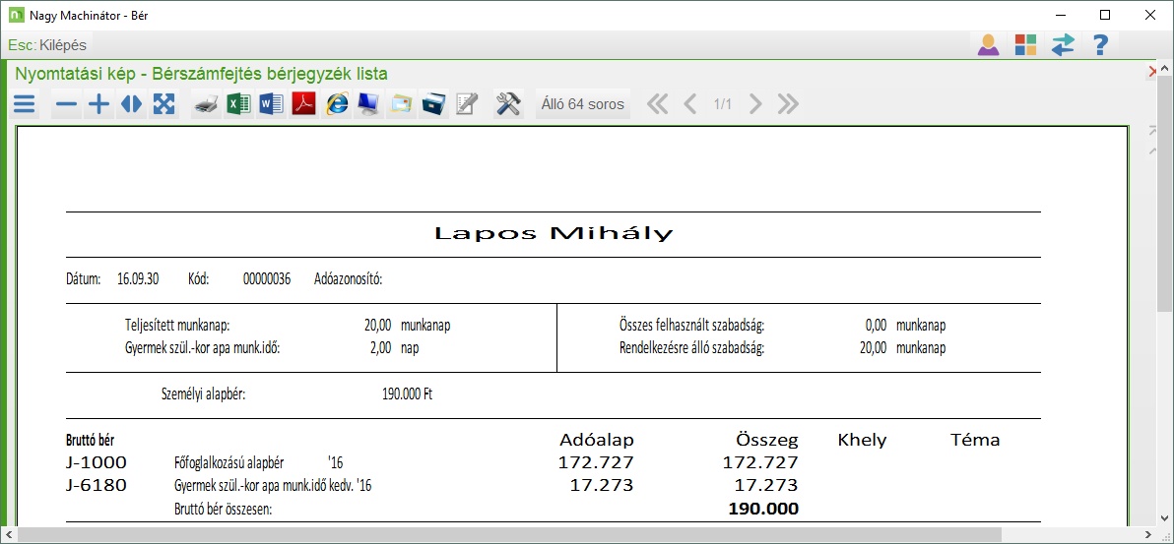Jump to the last page double arrow
The height and width of the screenshot is (544, 1174).
tap(788, 104)
